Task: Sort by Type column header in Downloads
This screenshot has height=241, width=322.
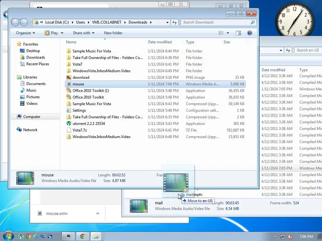Action: pos(190,42)
